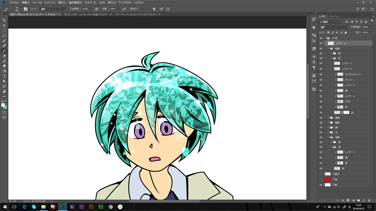The height and width of the screenshot is (211, 376).
Task: Select the Magic Wand tool
Action: click(x=4, y=41)
